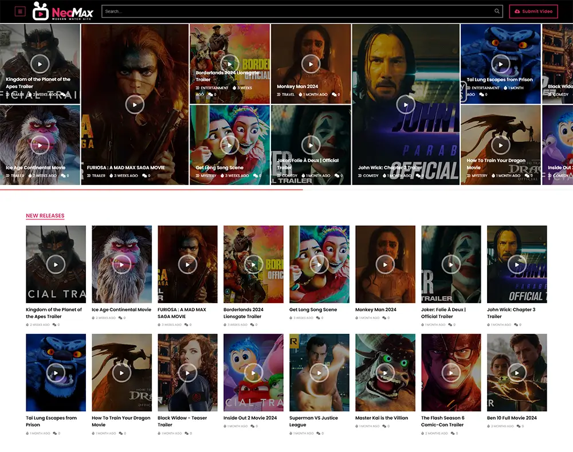
Task: Open the hamburger menu icon
Action: click(x=20, y=11)
